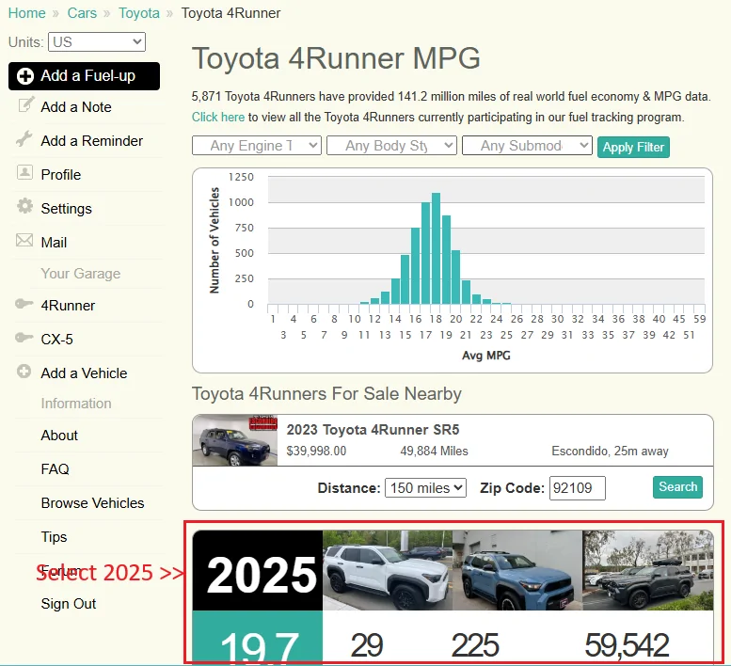Open the FAQ page link
The width and height of the screenshot is (731, 666).
pyautogui.click(x=55, y=468)
